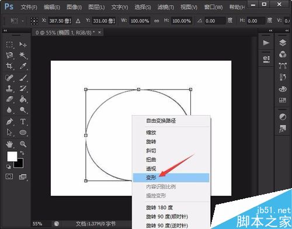Select the Ellipse shape tool
Viewport: 292px width, 229px height.
click(23, 133)
